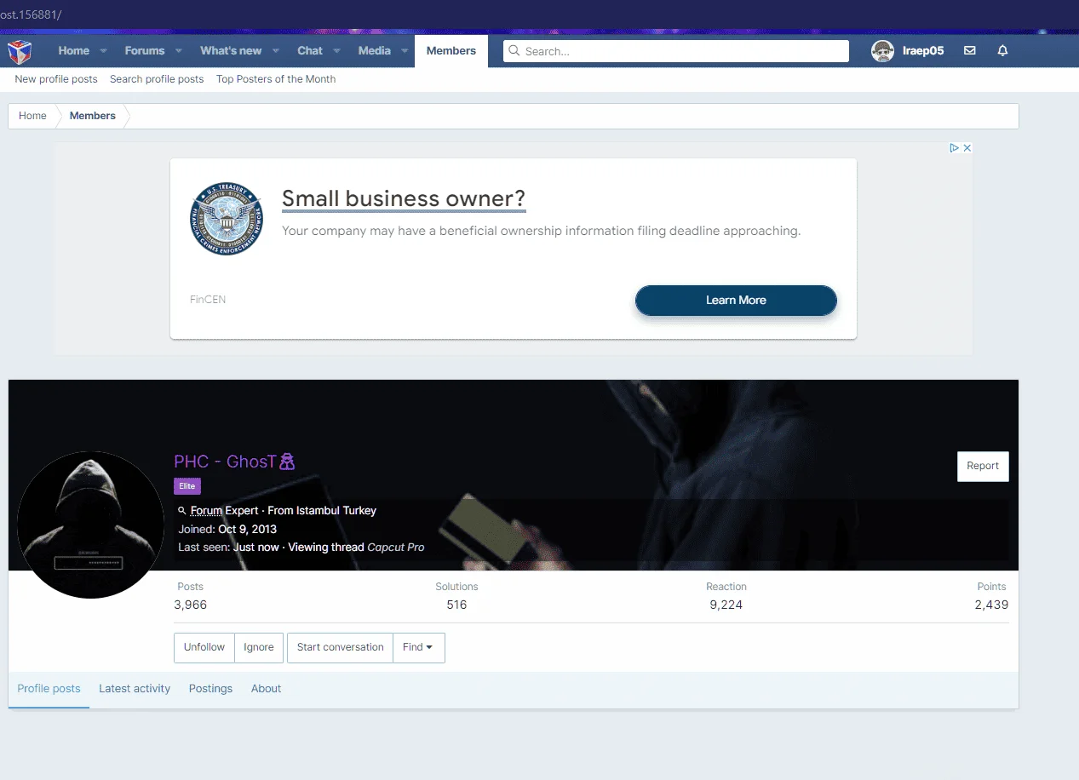Click inside the Search input field
Viewport: 1079px width, 780px height.
pyautogui.click(x=676, y=51)
